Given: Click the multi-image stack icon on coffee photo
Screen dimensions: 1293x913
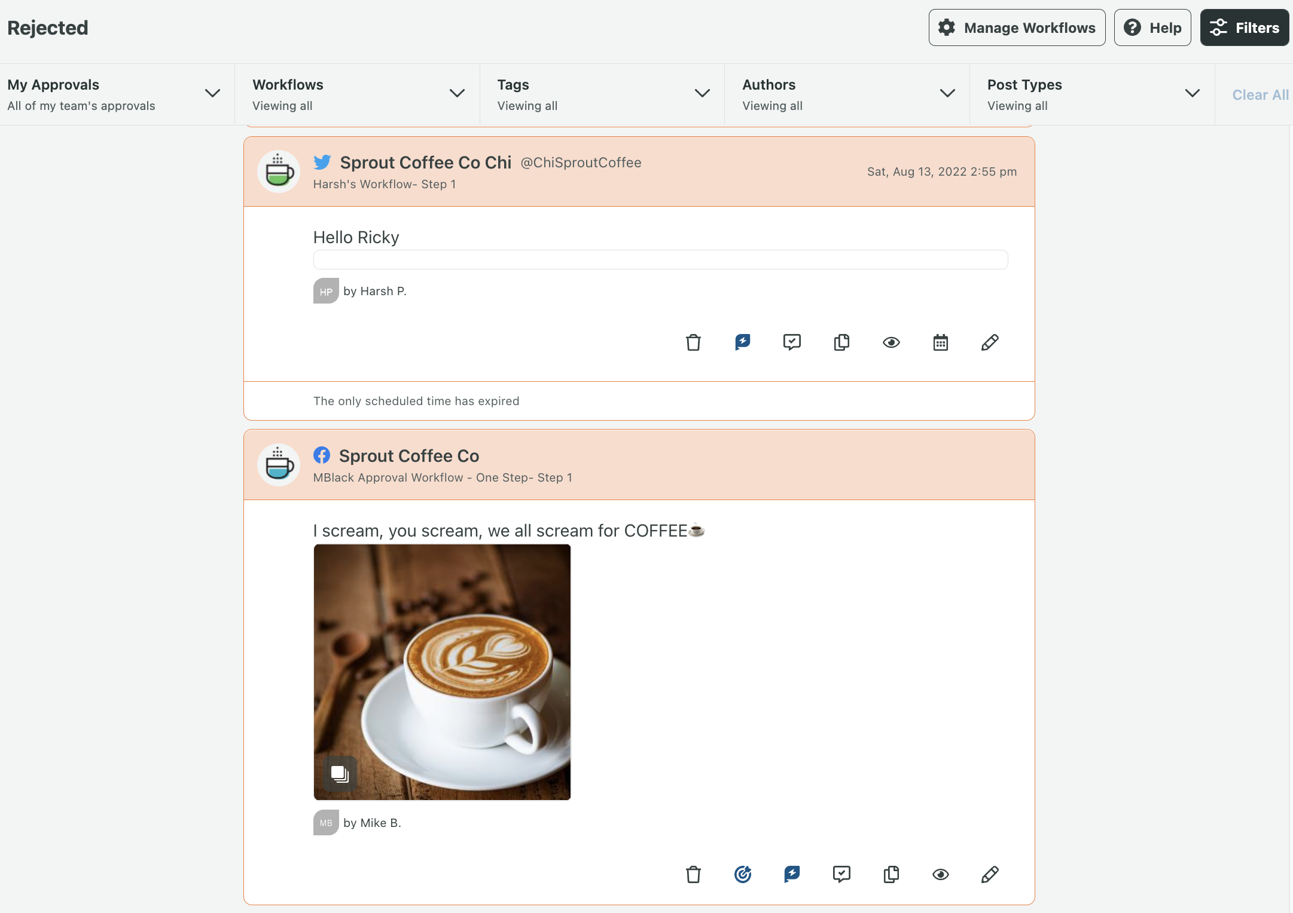Looking at the screenshot, I should tap(340, 774).
